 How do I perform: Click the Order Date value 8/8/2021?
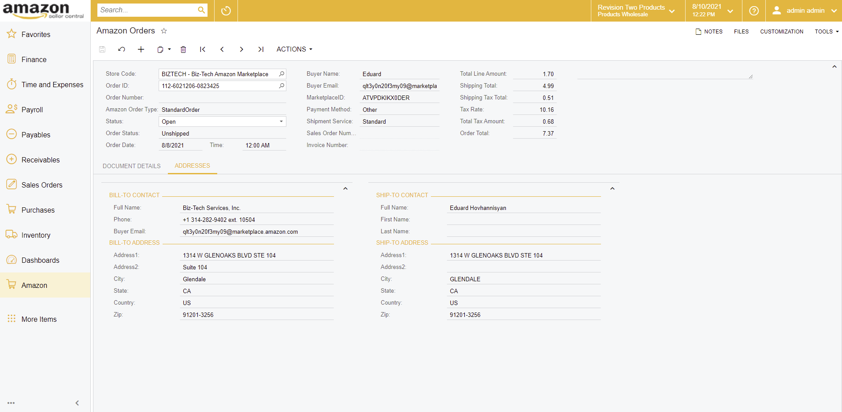click(x=181, y=145)
